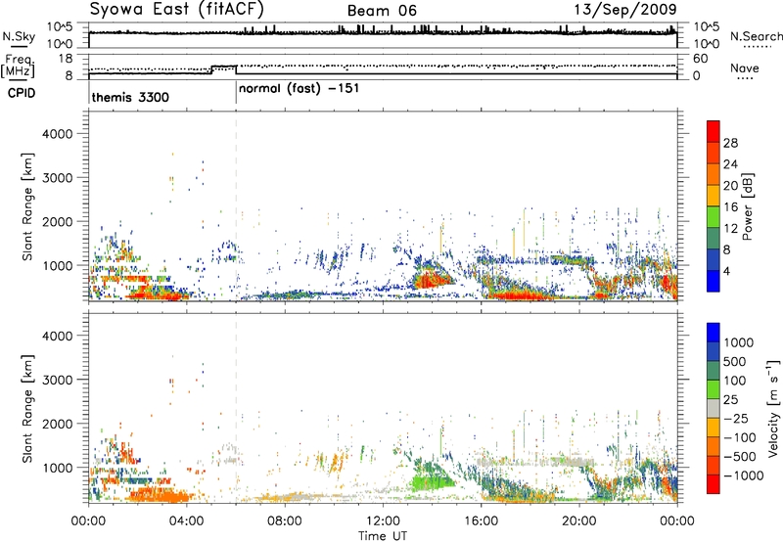This screenshot has height=542, width=783.
Task: Click the '16:00' time tick label
Action: [481, 521]
